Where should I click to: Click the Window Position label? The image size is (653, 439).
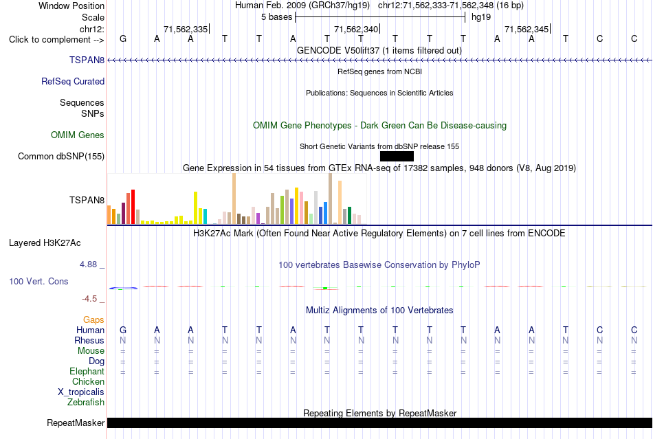(x=71, y=5)
